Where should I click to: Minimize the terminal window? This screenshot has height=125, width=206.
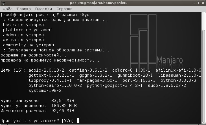point(194,3)
